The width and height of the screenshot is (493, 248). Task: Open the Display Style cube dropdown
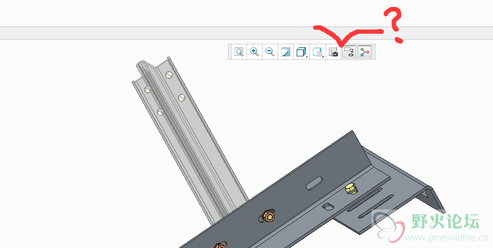(301, 52)
